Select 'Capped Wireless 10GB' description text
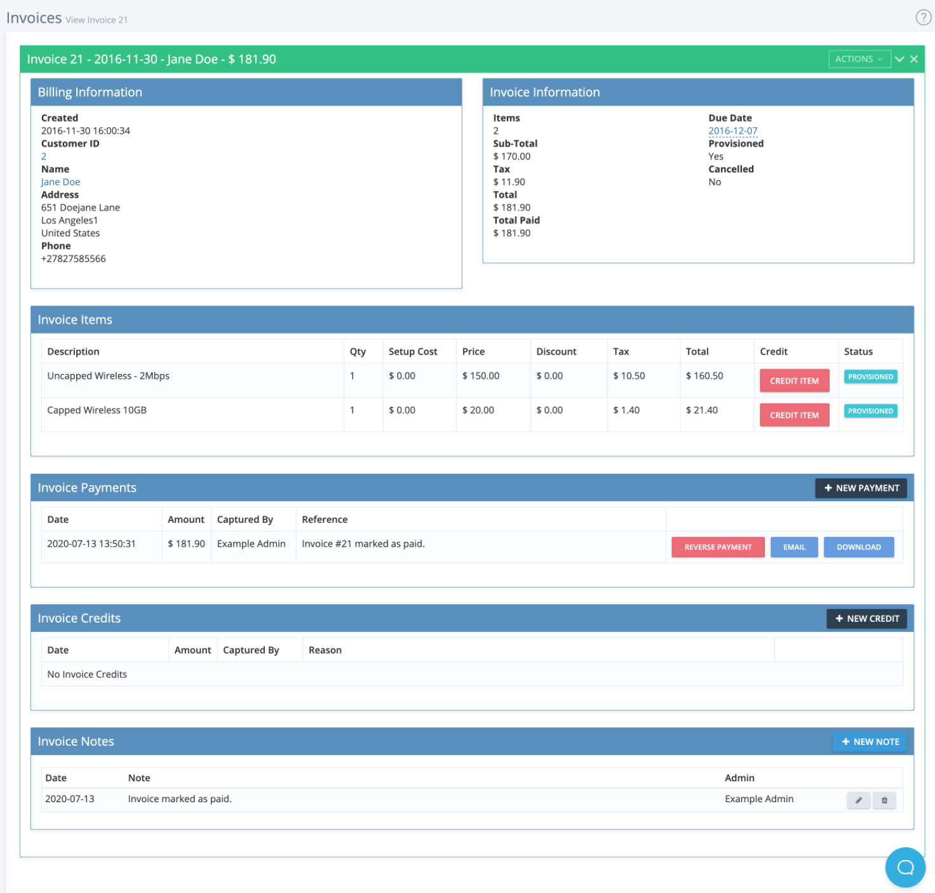Screen dimensions: 935x893 [97, 410]
